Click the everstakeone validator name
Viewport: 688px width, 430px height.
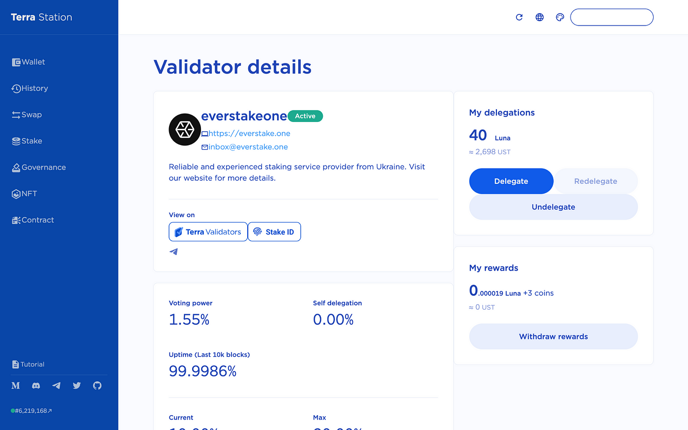[x=244, y=116]
